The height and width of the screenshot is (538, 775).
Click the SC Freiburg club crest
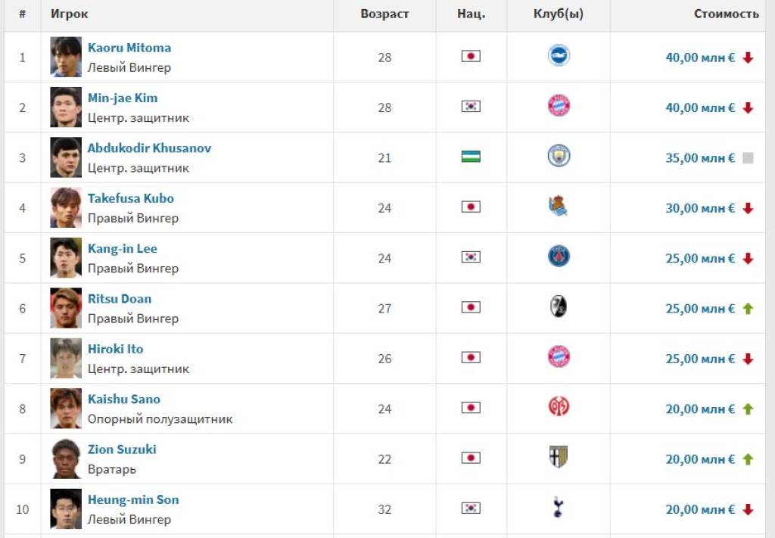click(559, 307)
